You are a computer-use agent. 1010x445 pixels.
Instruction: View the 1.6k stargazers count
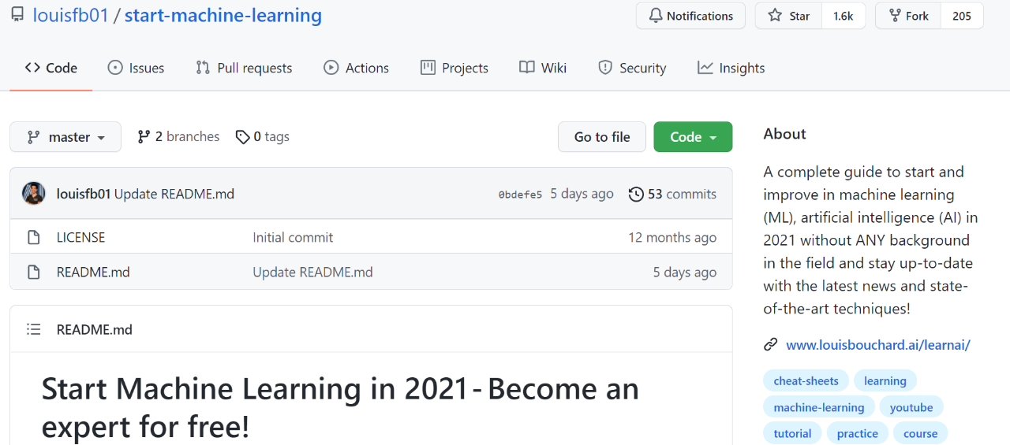click(x=844, y=16)
